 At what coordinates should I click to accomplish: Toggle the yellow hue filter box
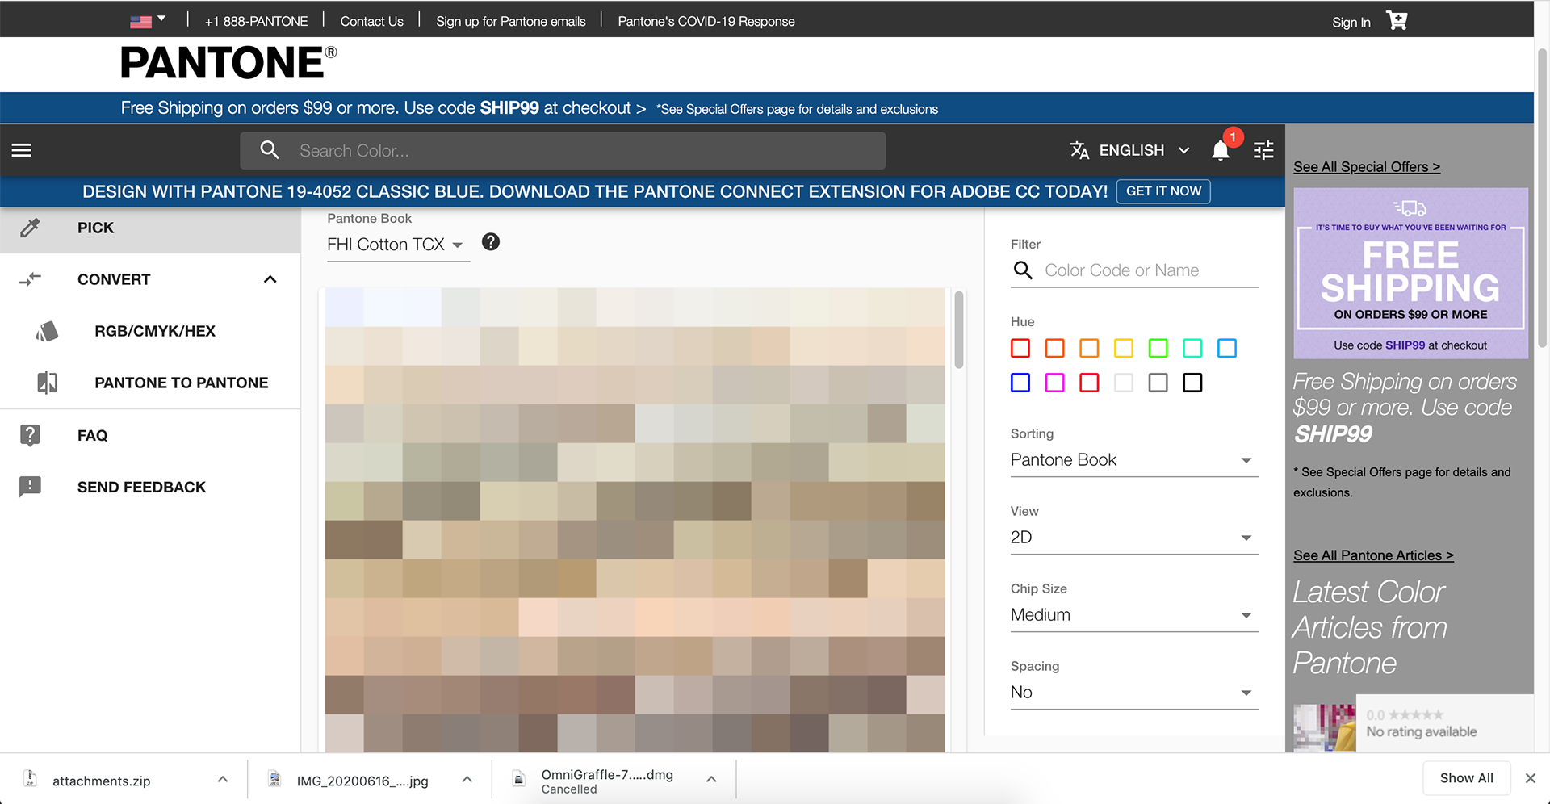point(1124,348)
